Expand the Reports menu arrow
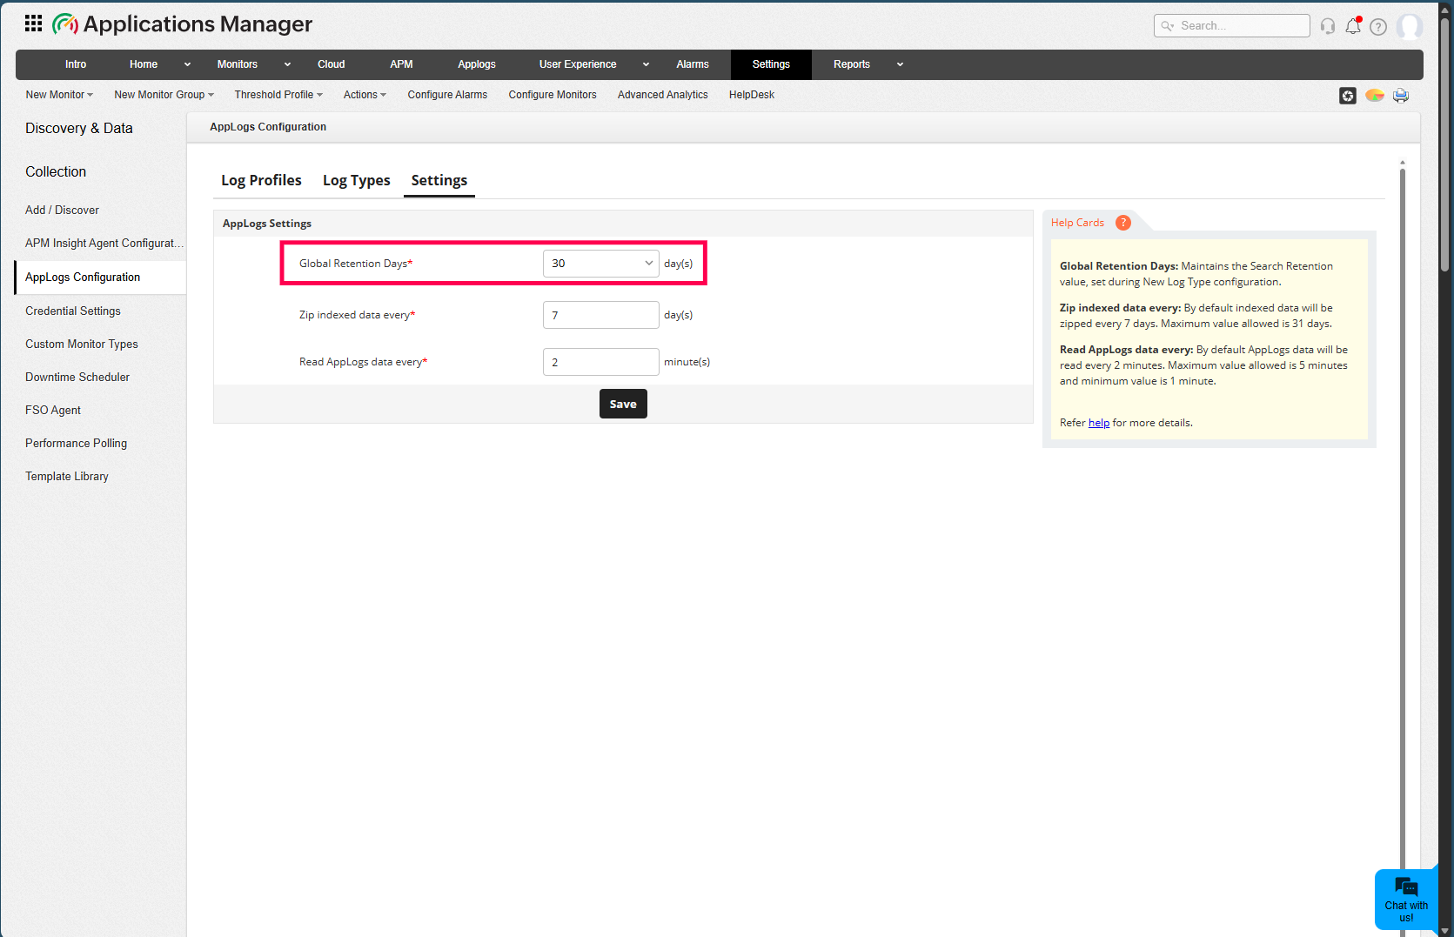Screen dimensions: 1454x937 coord(900,64)
